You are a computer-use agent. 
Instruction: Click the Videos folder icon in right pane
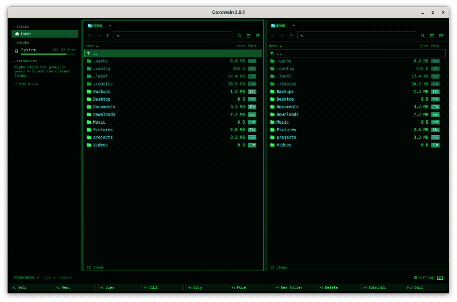point(272,145)
